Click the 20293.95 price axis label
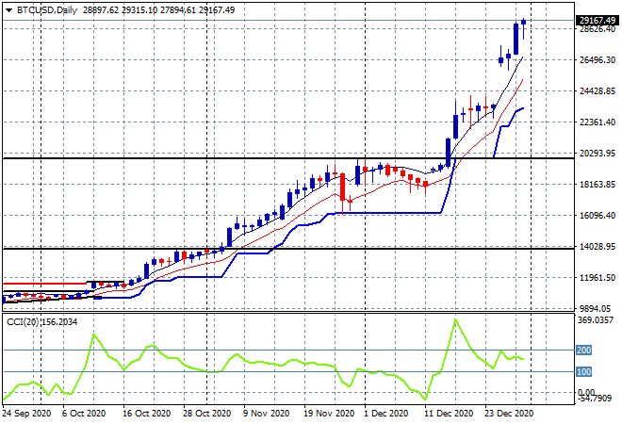Image resolution: width=622 pixels, height=424 pixels. pyautogui.click(x=597, y=153)
